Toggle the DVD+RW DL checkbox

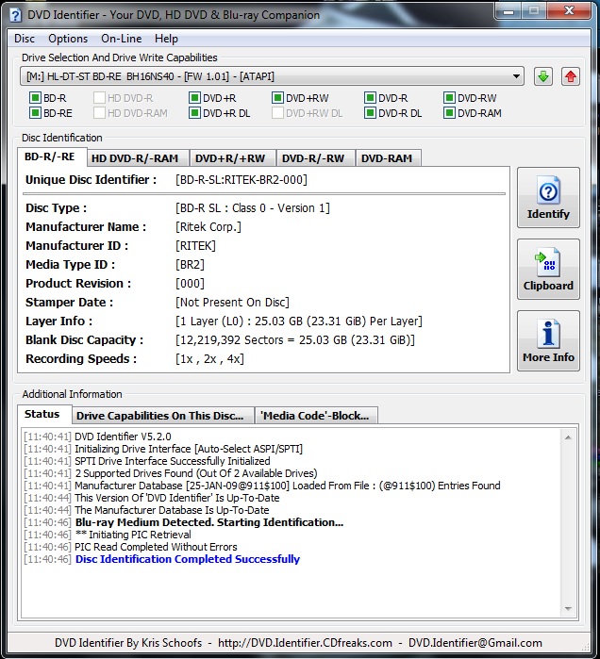[x=277, y=113]
